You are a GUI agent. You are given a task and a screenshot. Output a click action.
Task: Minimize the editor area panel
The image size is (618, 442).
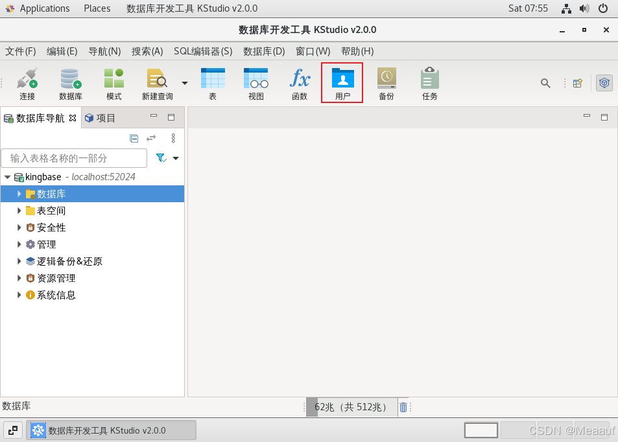click(587, 115)
